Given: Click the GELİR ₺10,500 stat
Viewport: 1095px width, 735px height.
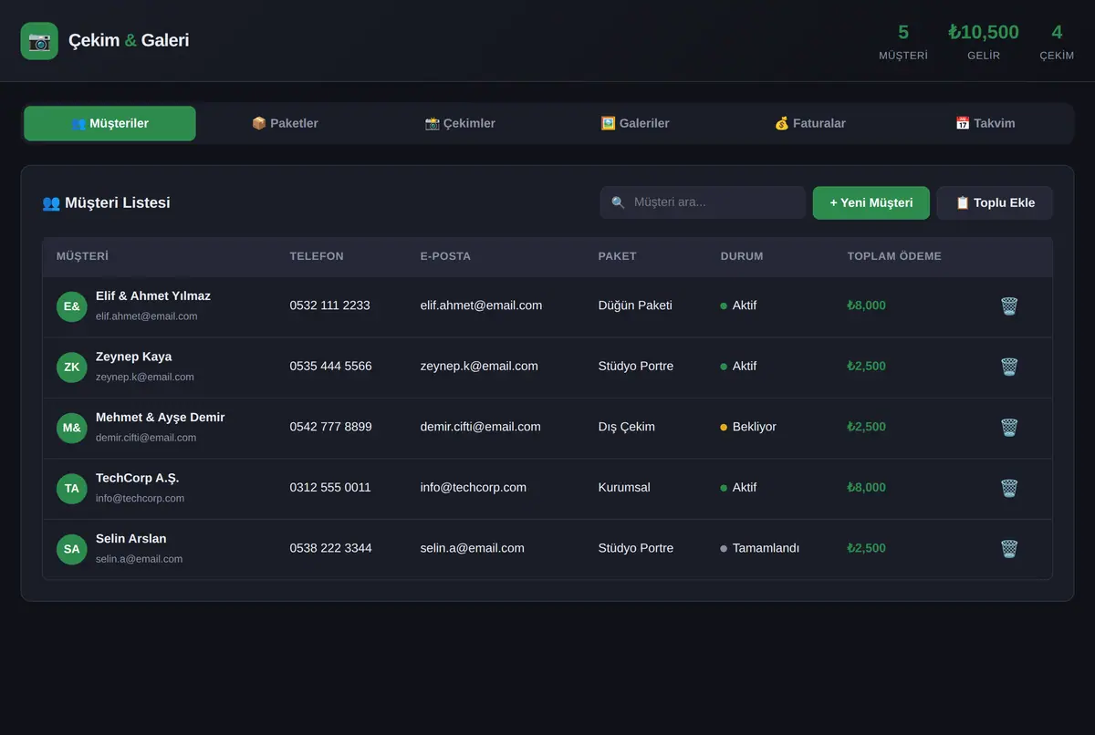Looking at the screenshot, I should pos(984,42).
